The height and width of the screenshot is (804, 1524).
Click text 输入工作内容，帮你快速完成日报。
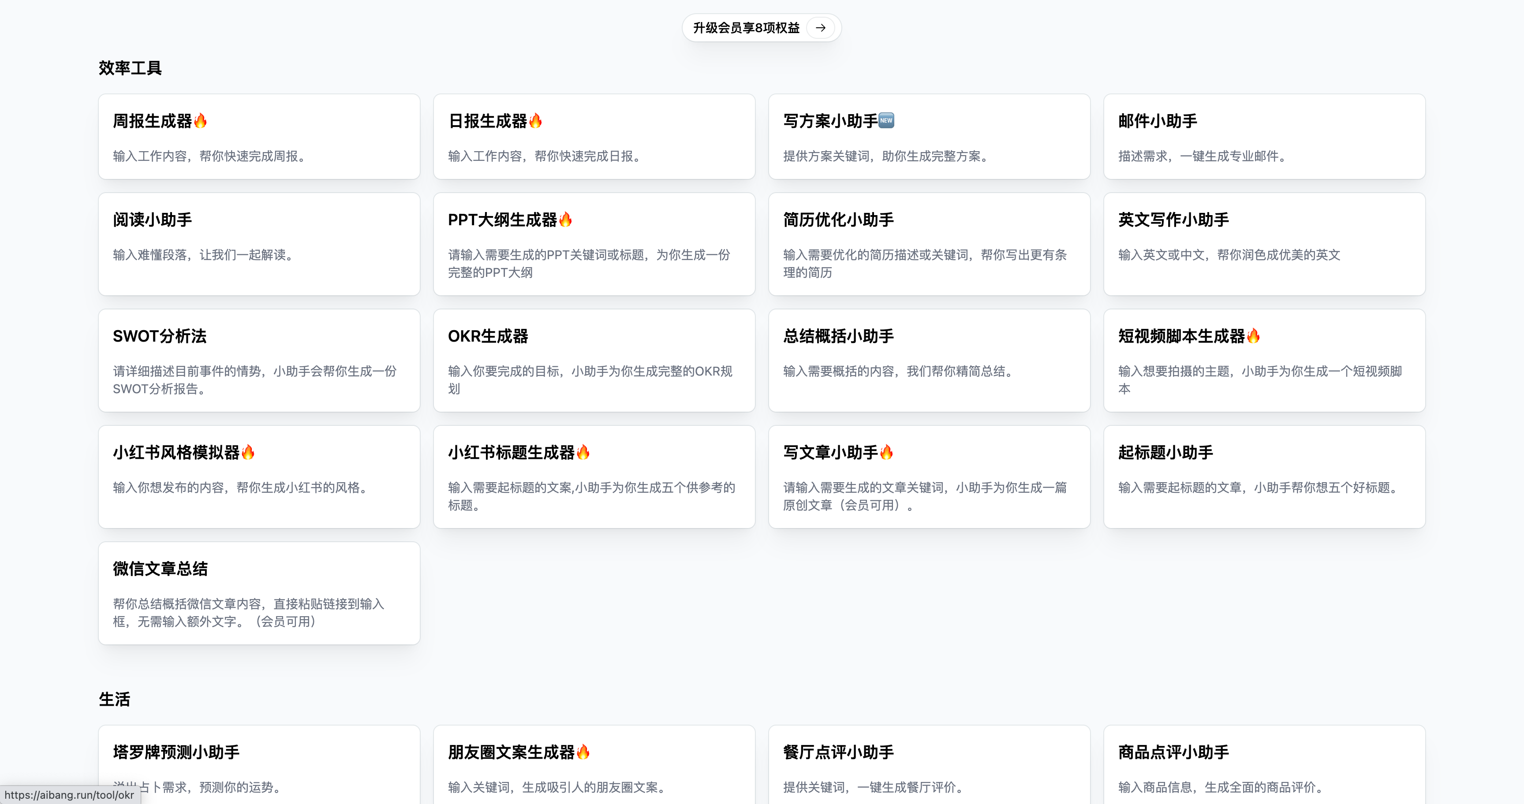coord(546,156)
